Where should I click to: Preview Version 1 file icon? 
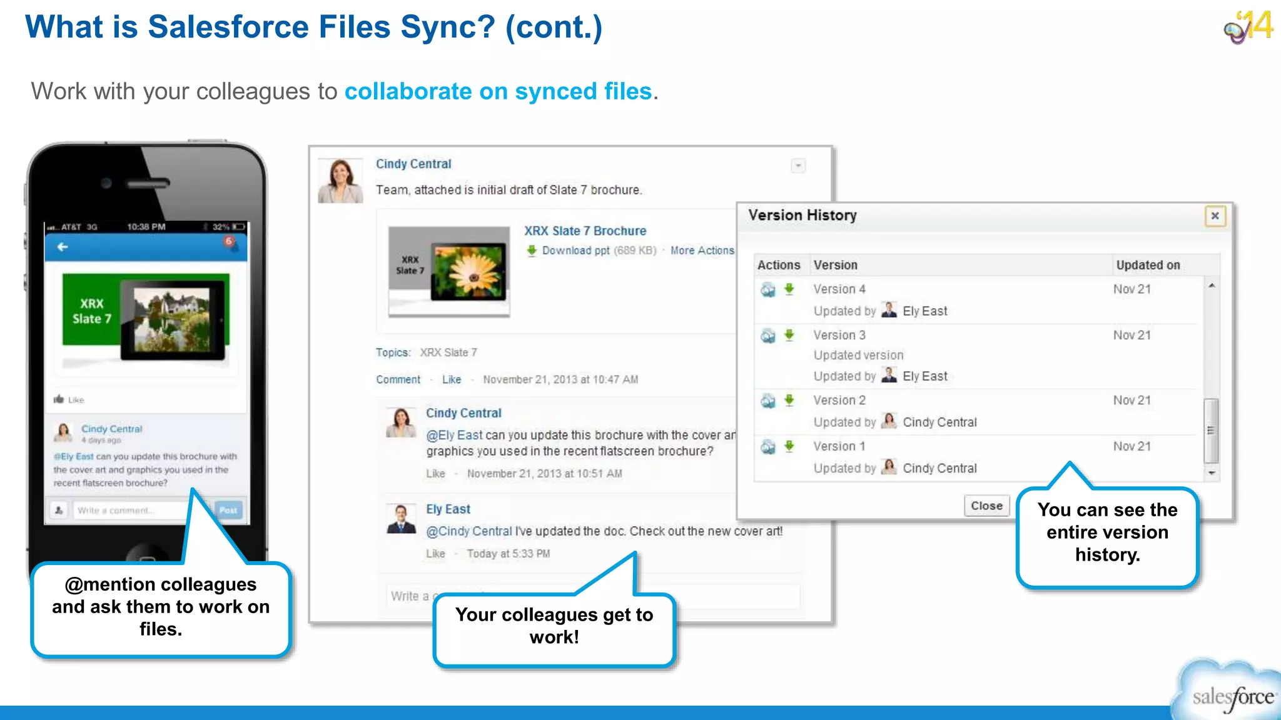click(x=768, y=447)
